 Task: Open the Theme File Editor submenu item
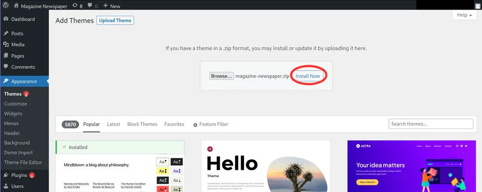click(23, 162)
